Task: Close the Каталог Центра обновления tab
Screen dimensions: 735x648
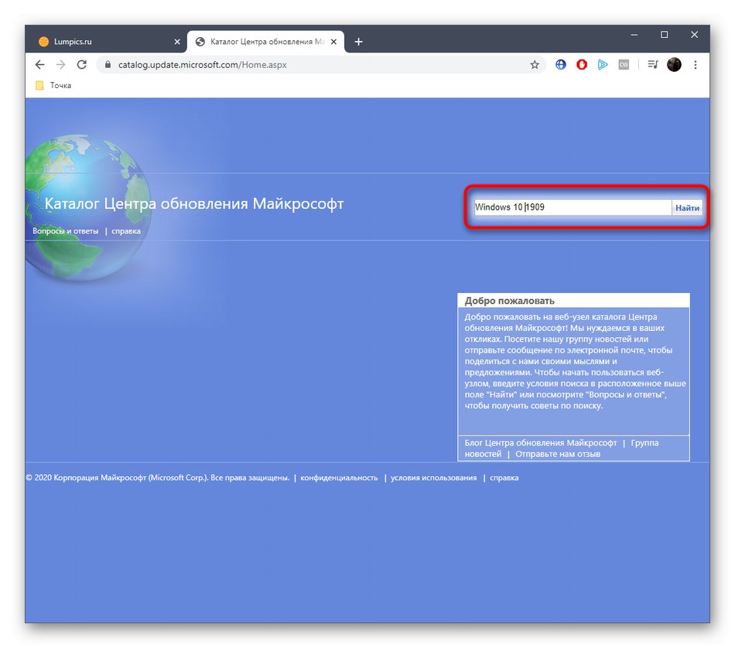Action: (x=333, y=42)
